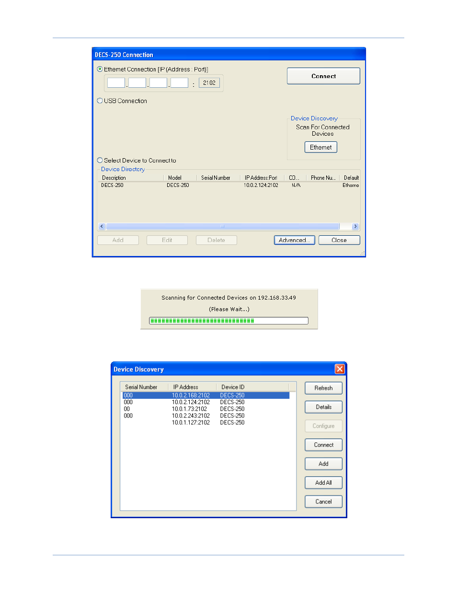Select the highlighted 10.0.2.168:2102 device row
The height and width of the screenshot is (592, 457).
[x=206, y=395]
